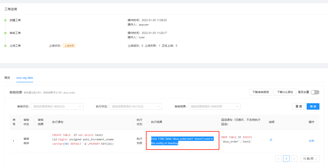Open the 审核结果 dropdown selector
This screenshot has width=328, height=165.
coord(214,106)
